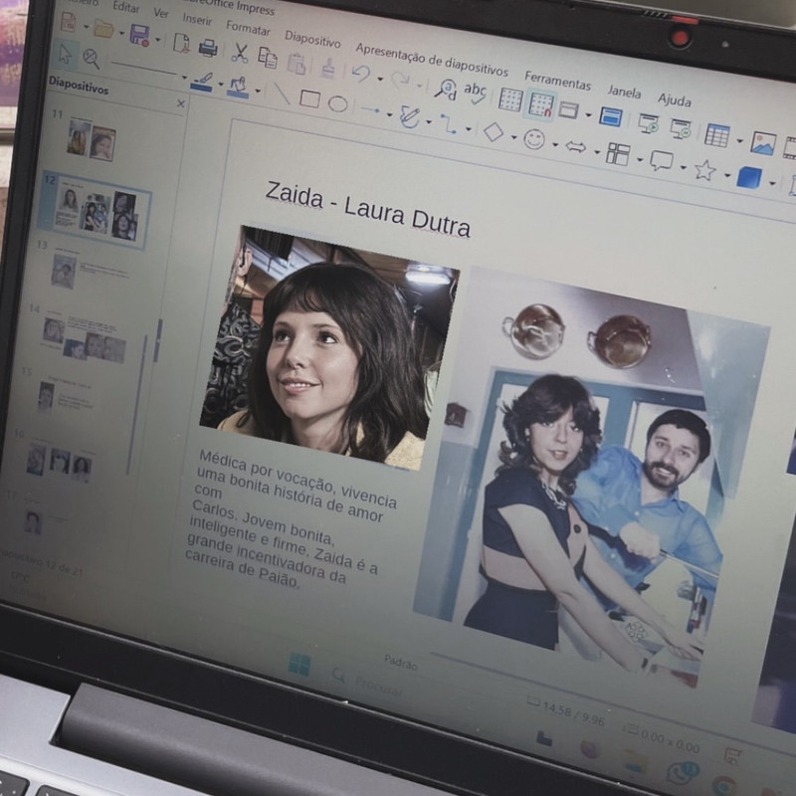796x796 pixels.
Task: Activate the Select arrow tool
Action: (x=65, y=54)
